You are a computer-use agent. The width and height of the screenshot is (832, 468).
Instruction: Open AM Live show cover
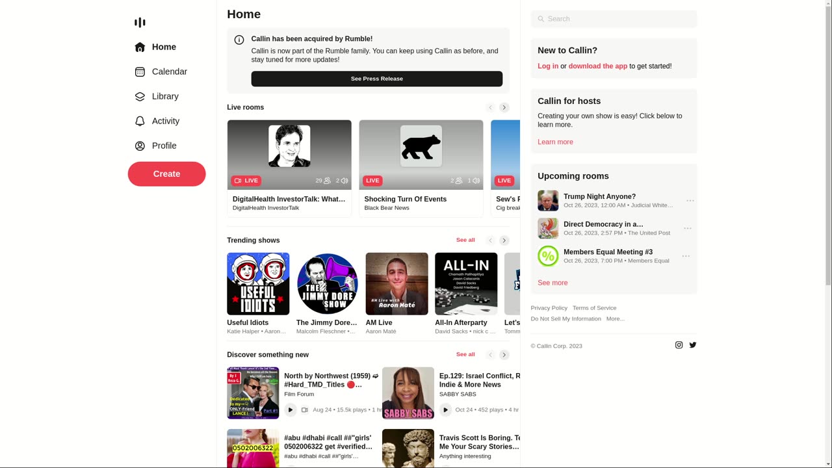pyautogui.click(x=396, y=284)
